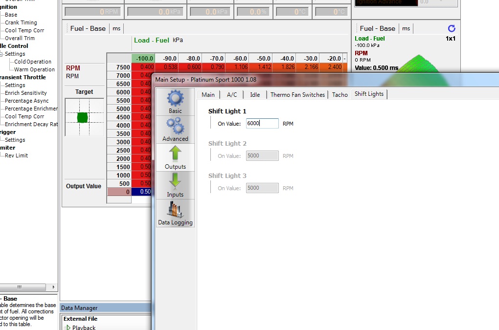Select the Inputs down arrow icon
This screenshot has height=330, width=499.
175,181
